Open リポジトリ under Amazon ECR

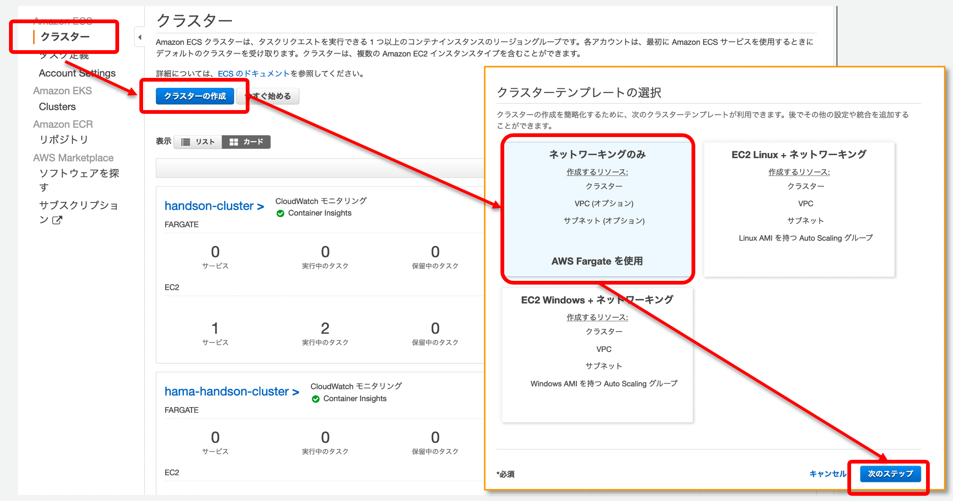click(64, 140)
